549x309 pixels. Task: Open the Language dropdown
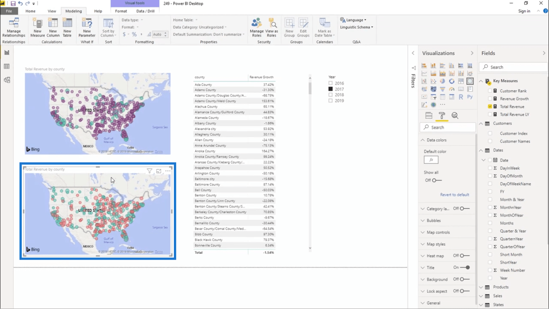[353, 20]
